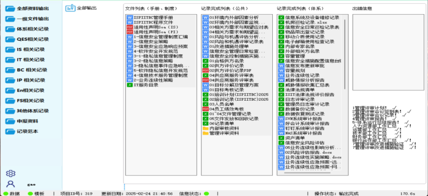
Task: Click the green 信息状态 indicator dot
Action: click(206, 193)
